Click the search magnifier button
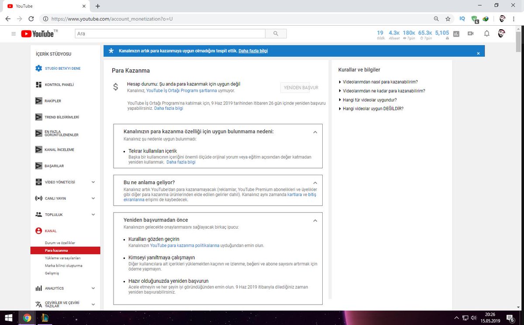 pos(276,34)
